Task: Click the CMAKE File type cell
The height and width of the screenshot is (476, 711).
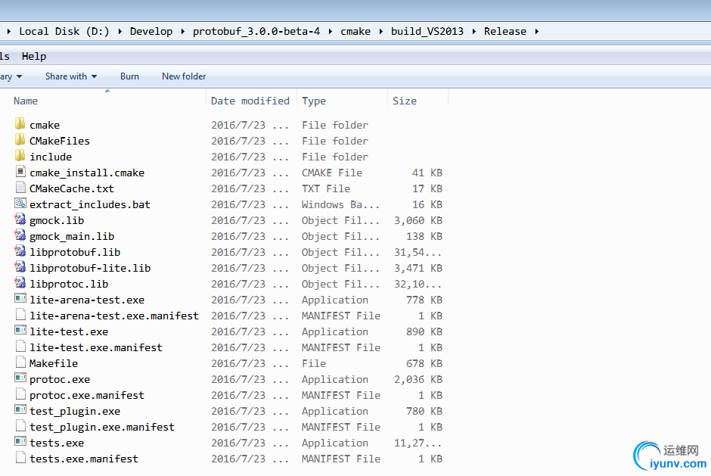Action: click(x=332, y=173)
